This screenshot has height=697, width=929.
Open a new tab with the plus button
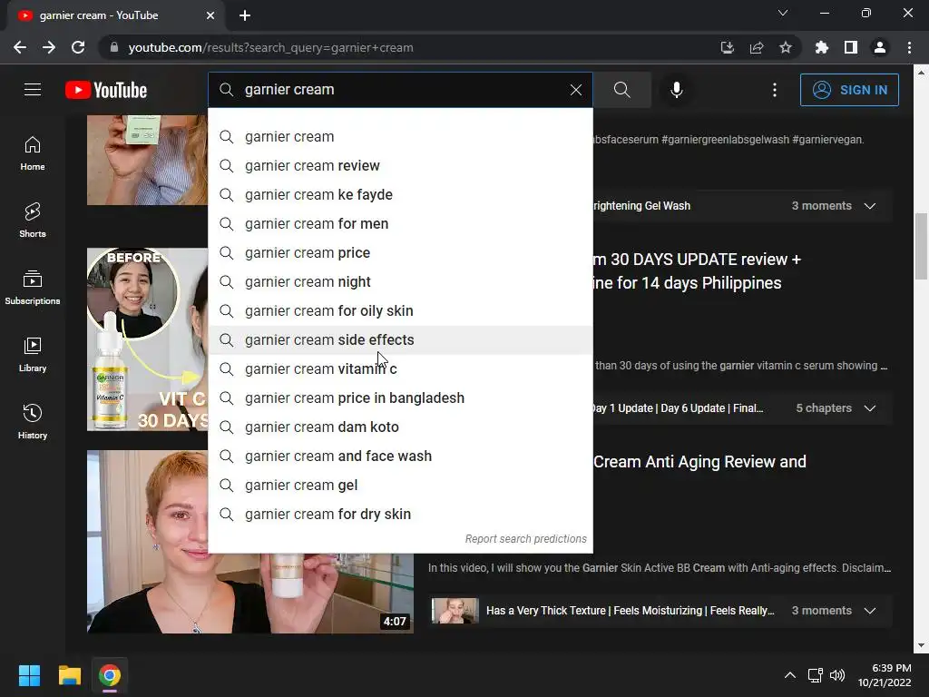[245, 15]
